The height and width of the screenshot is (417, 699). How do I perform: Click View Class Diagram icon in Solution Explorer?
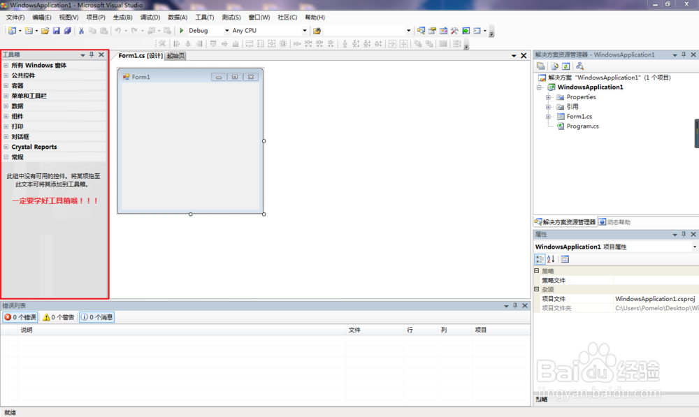point(579,66)
